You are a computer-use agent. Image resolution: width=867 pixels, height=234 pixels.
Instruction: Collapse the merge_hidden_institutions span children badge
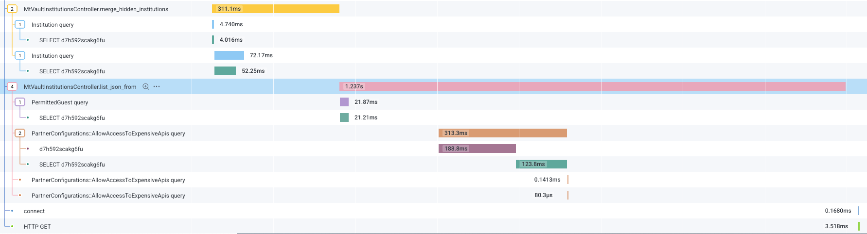[x=12, y=9]
